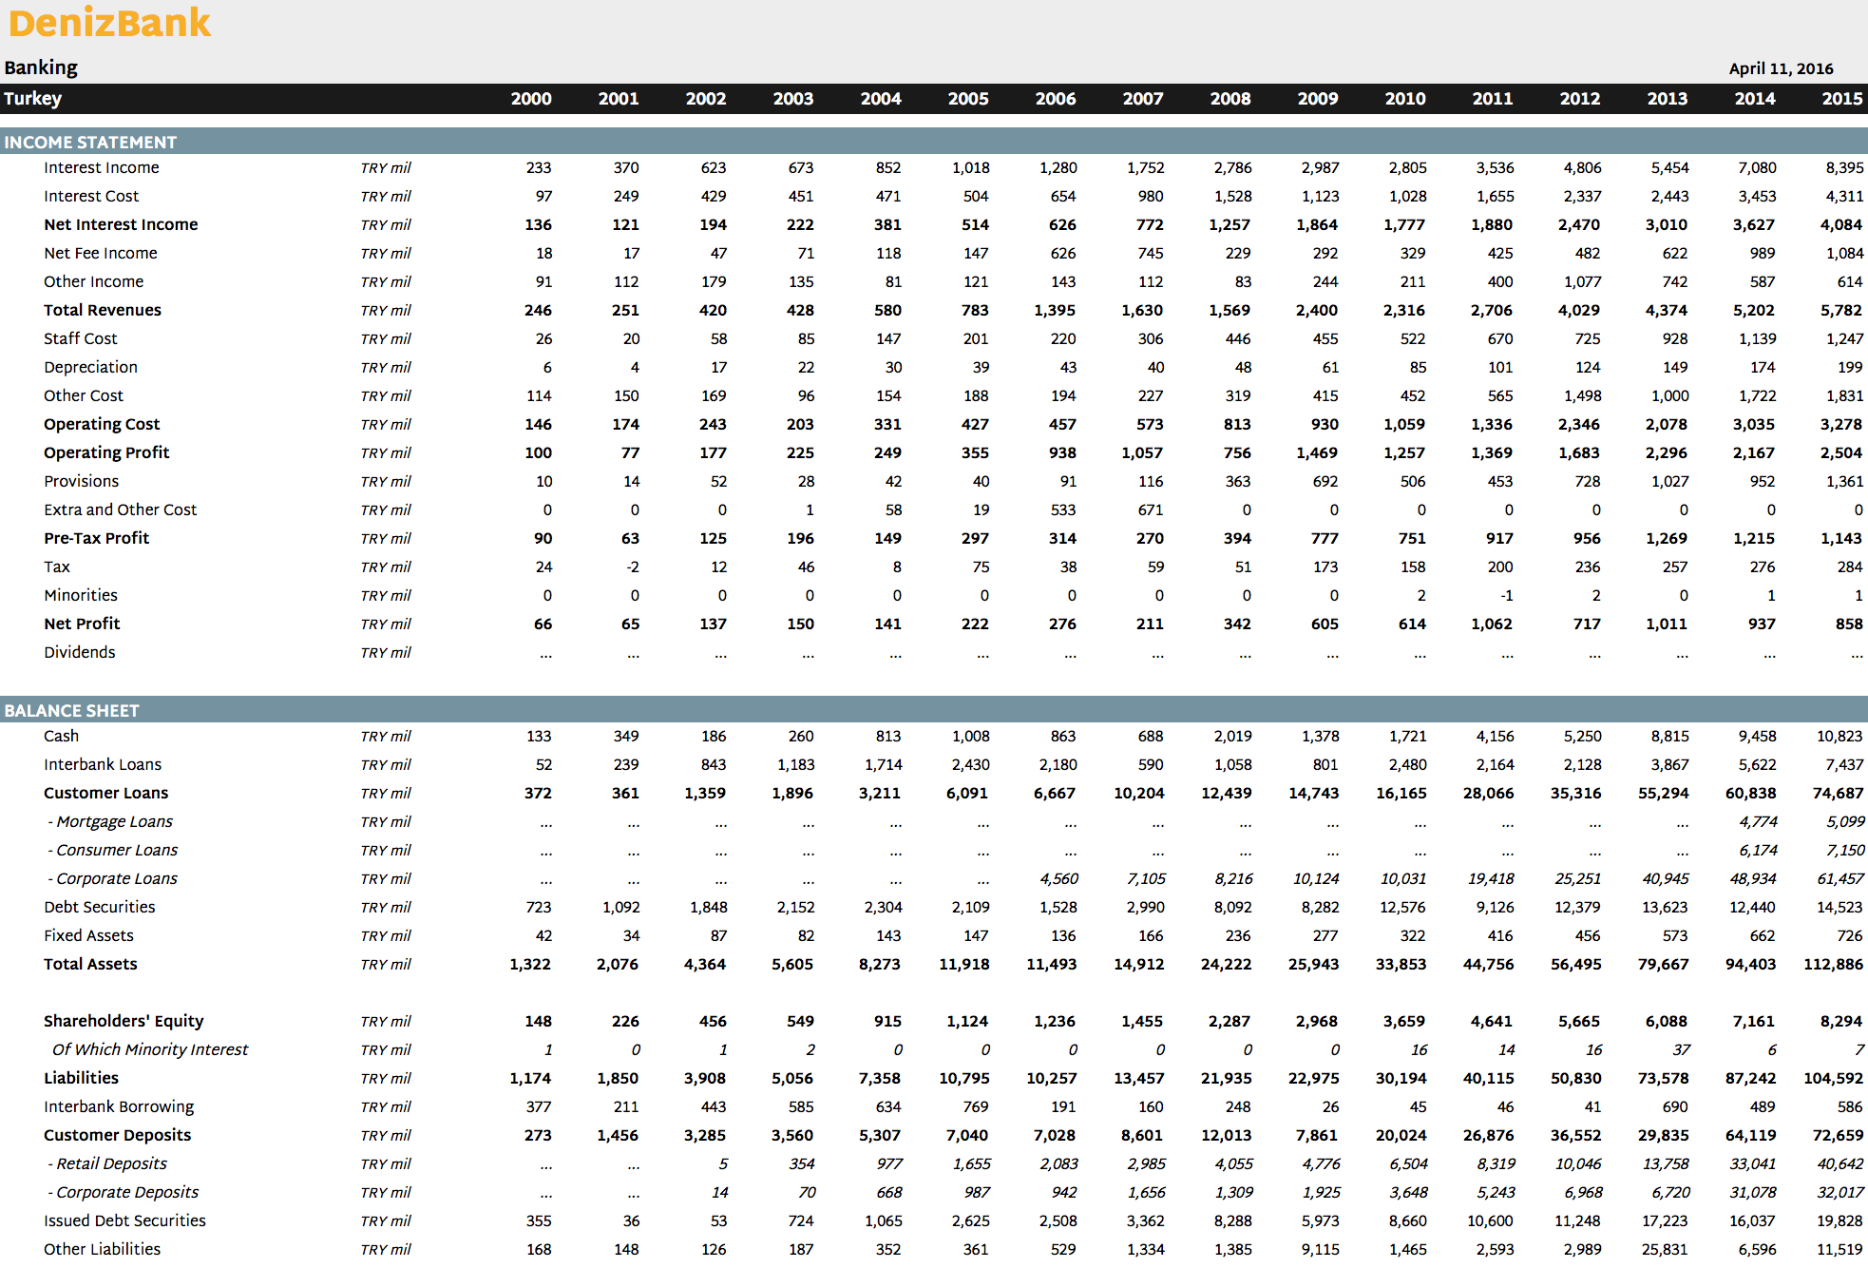Click Net Interest Income 2015 value 4,084
1868x1268 pixels.
tap(1841, 224)
